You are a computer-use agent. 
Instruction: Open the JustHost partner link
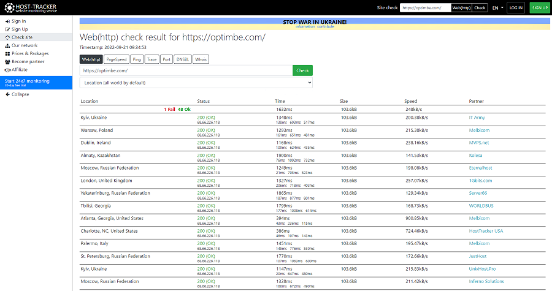click(x=478, y=256)
